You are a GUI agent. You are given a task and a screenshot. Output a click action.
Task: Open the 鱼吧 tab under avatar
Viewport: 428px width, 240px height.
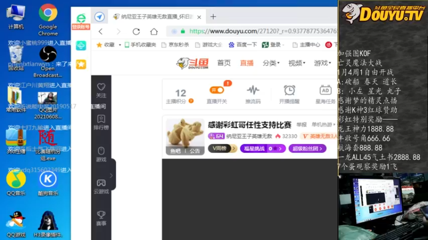[x=175, y=151]
